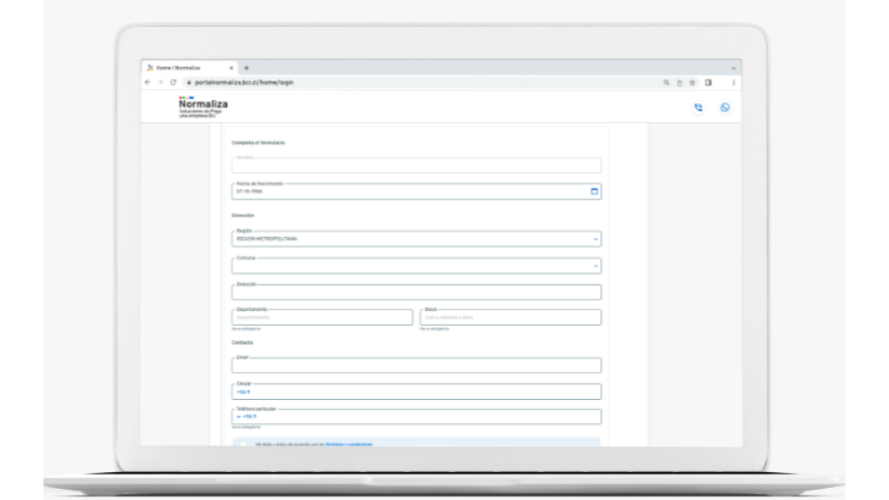
Task: Open a new browser tab
Action: tap(246, 68)
